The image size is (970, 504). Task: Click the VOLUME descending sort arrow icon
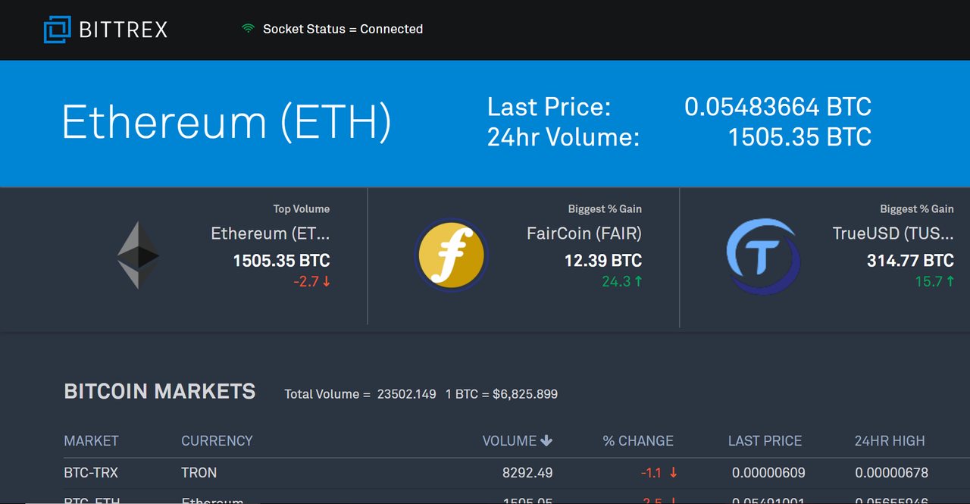point(546,441)
